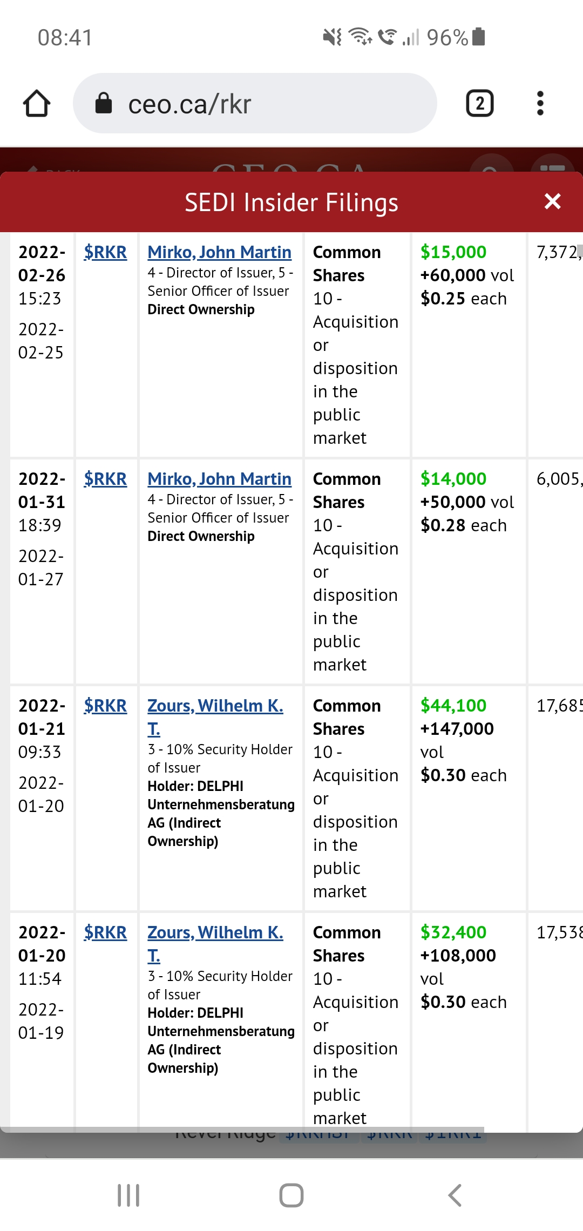Open Android recent apps button
This screenshot has width=583, height=1231.
coord(128,1195)
